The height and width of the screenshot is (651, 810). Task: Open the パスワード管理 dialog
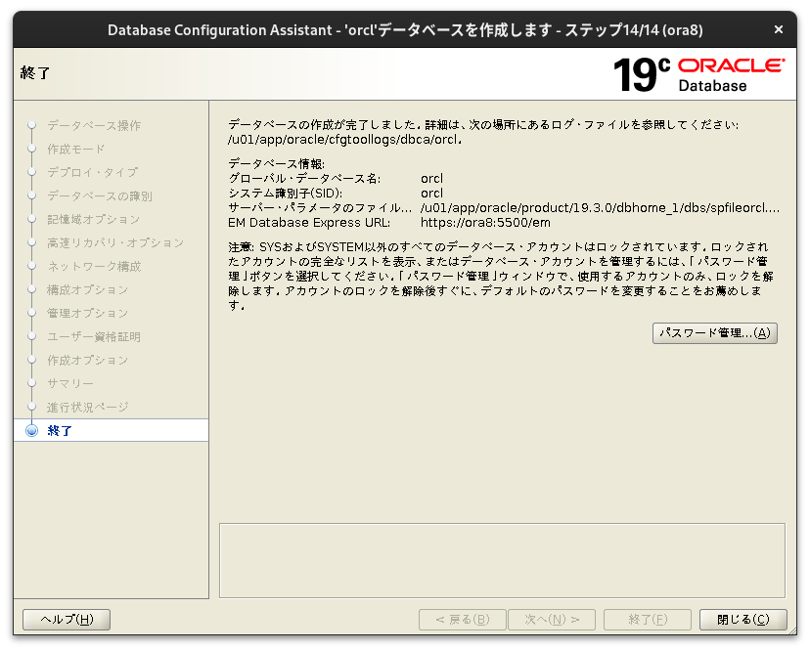coord(714,333)
